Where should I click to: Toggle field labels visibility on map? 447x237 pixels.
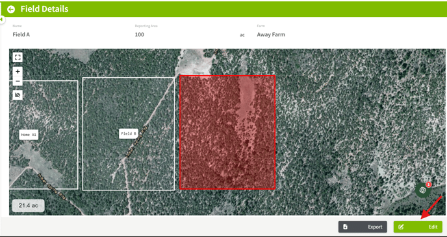pyautogui.click(x=18, y=95)
